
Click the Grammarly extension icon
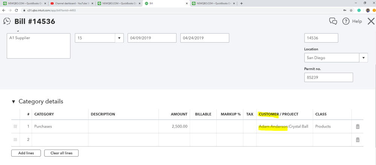tap(359, 10)
